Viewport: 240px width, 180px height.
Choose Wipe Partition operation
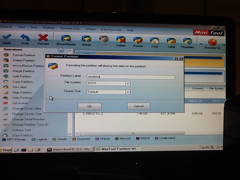[x=22, y=135]
